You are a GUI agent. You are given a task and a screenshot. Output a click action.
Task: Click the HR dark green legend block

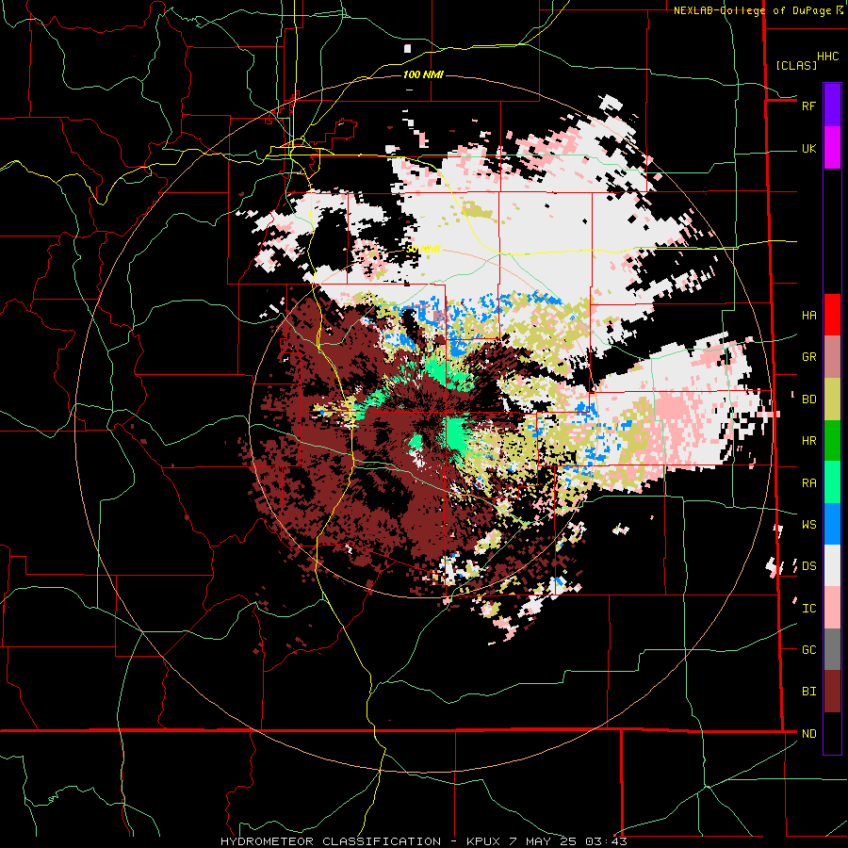click(x=832, y=440)
